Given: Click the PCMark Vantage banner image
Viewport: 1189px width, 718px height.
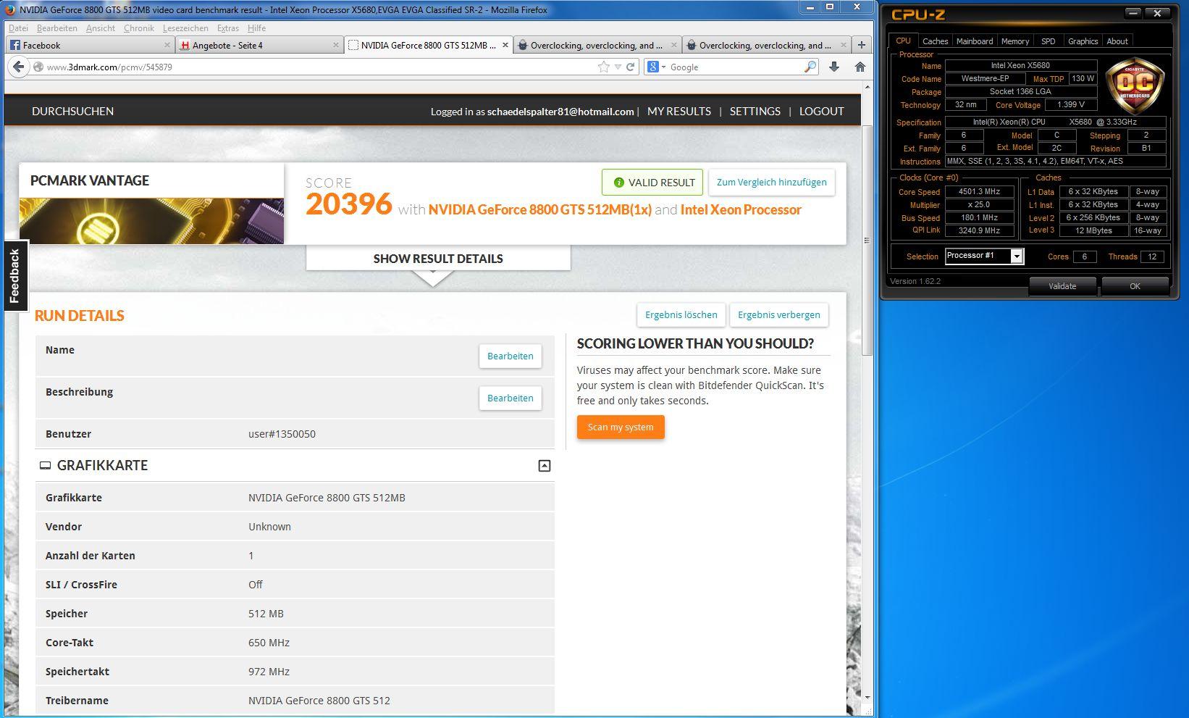Looking at the screenshot, I should tap(151, 221).
